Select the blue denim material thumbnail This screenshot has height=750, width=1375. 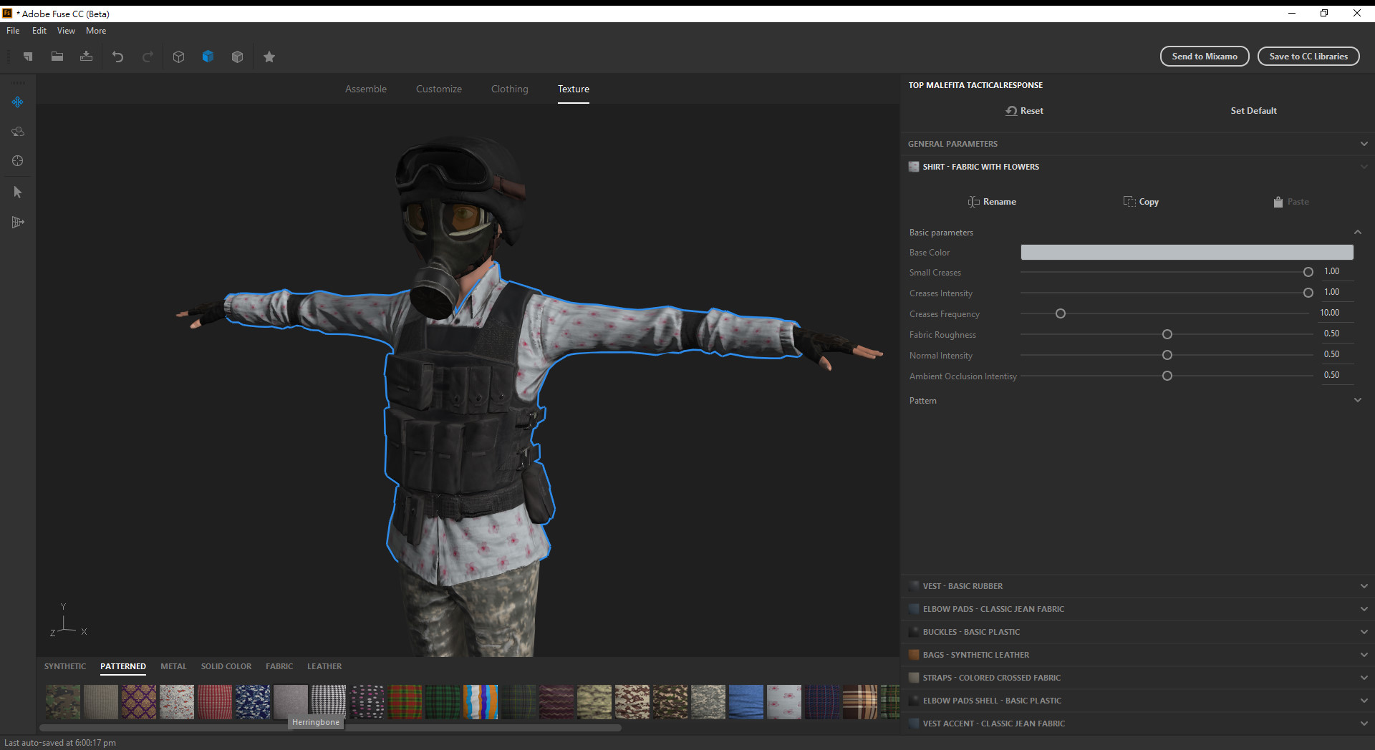746,702
